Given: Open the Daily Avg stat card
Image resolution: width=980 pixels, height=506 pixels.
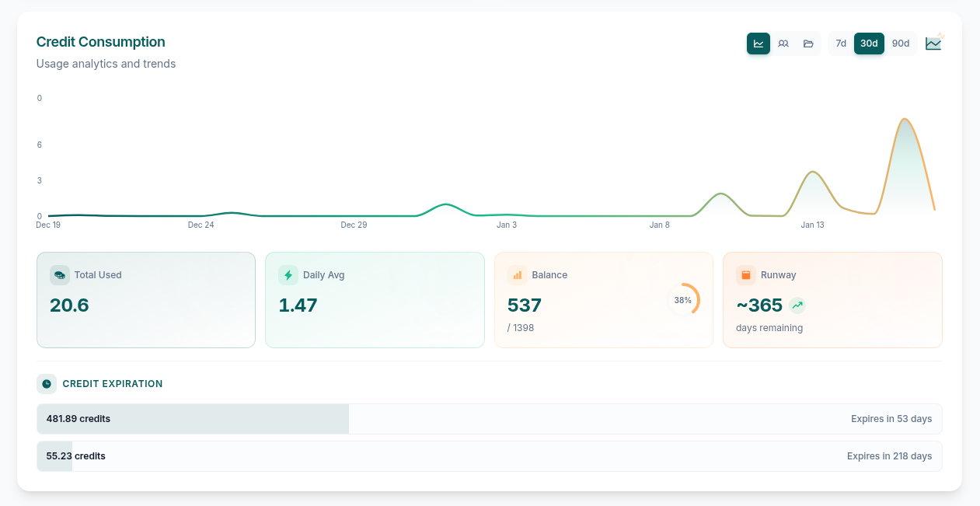Looking at the screenshot, I should [375, 300].
